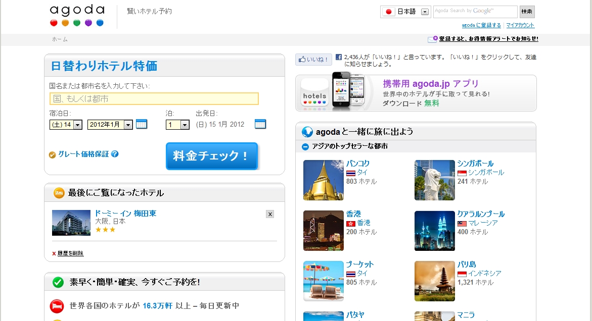This screenshot has height=321, width=592.
Task: Open the nights count dropdown
Action: pyautogui.click(x=177, y=125)
